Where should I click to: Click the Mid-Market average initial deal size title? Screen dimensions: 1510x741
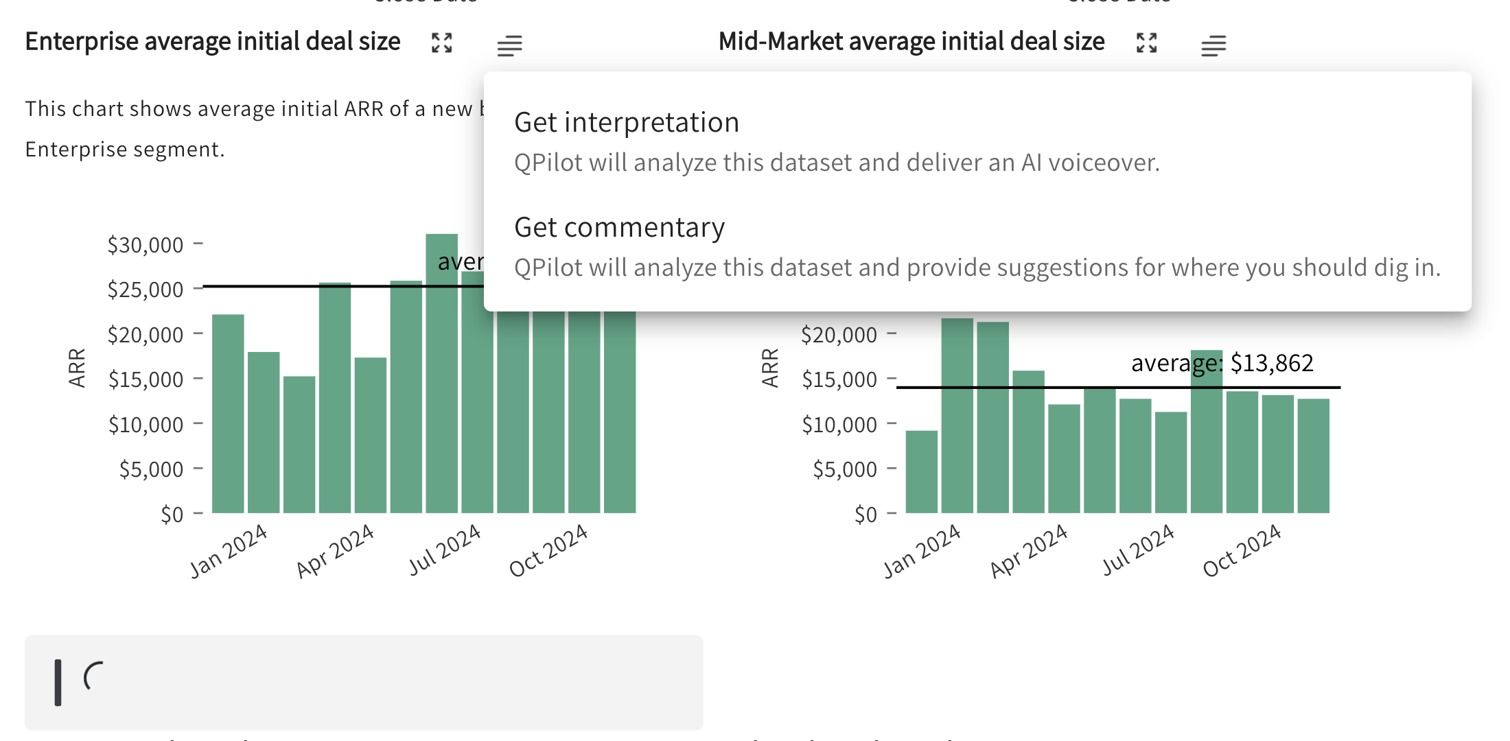pyautogui.click(x=911, y=42)
